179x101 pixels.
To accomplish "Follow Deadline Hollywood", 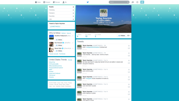I will pos(59,40).
